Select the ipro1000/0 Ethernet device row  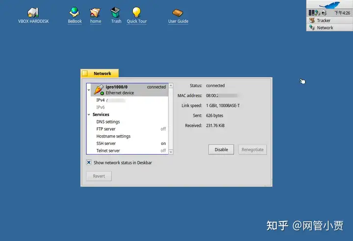pyautogui.click(x=129, y=90)
